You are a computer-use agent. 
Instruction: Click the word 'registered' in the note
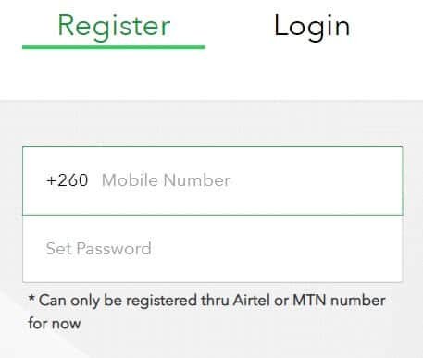tap(161, 301)
